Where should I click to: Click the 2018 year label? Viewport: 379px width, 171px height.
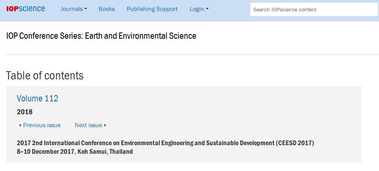25,112
